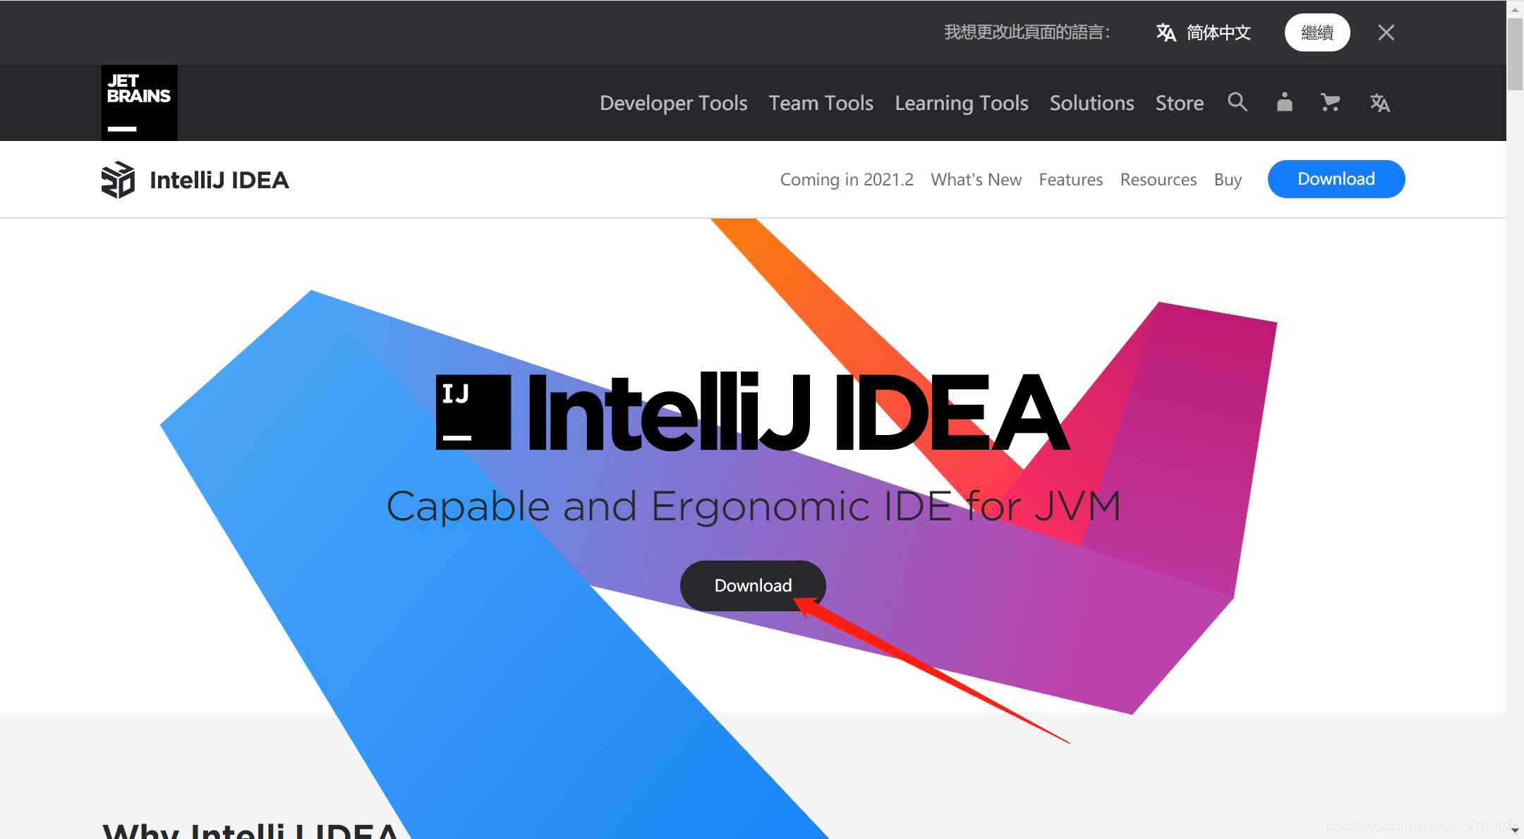Open Store menu
This screenshot has width=1524, height=839.
pos(1180,103)
